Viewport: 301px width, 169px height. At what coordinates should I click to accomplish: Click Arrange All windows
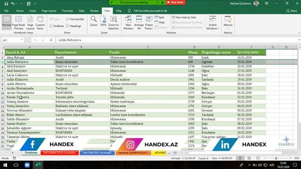click(x=139, y=23)
